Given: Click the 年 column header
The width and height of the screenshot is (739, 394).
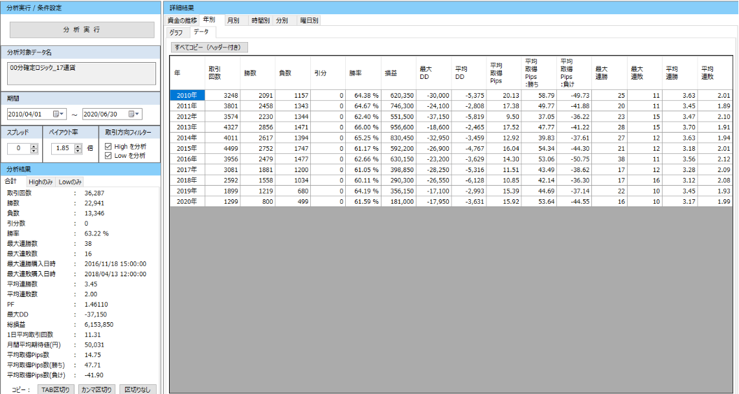Looking at the screenshot, I should coord(187,73).
